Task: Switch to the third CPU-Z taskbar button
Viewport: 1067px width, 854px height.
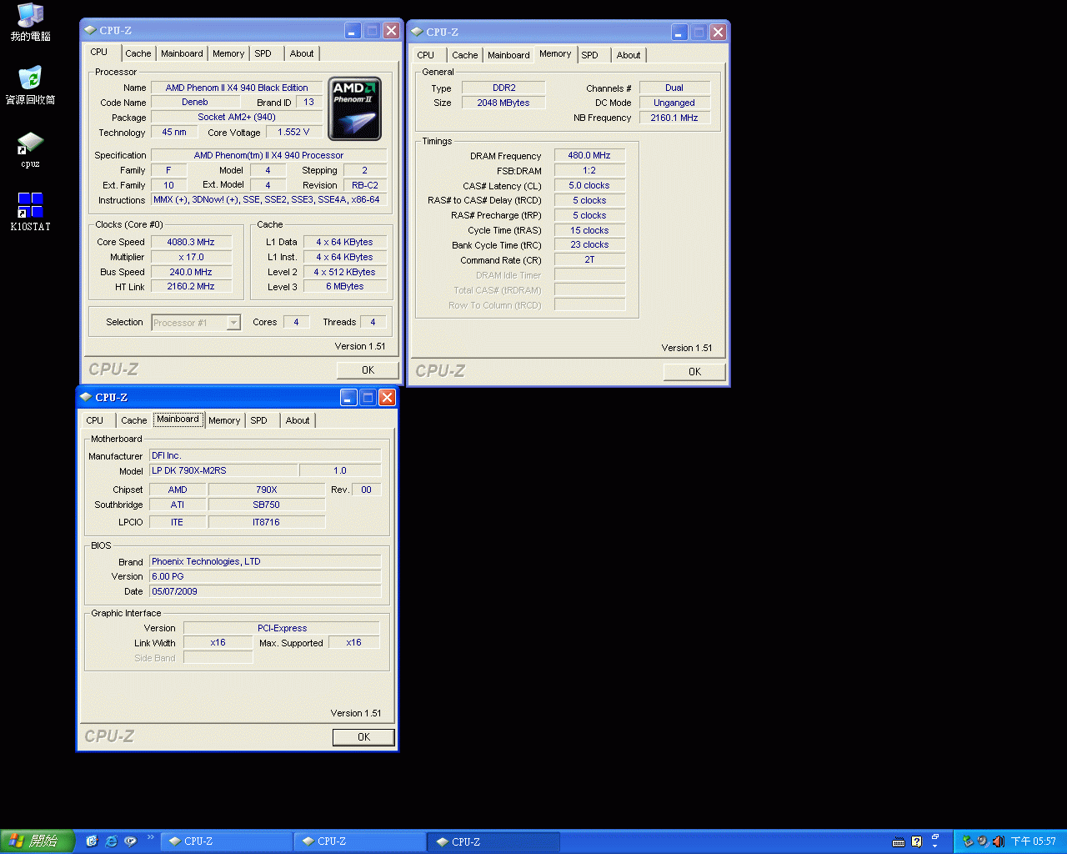Action: click(x=493, y=841)
